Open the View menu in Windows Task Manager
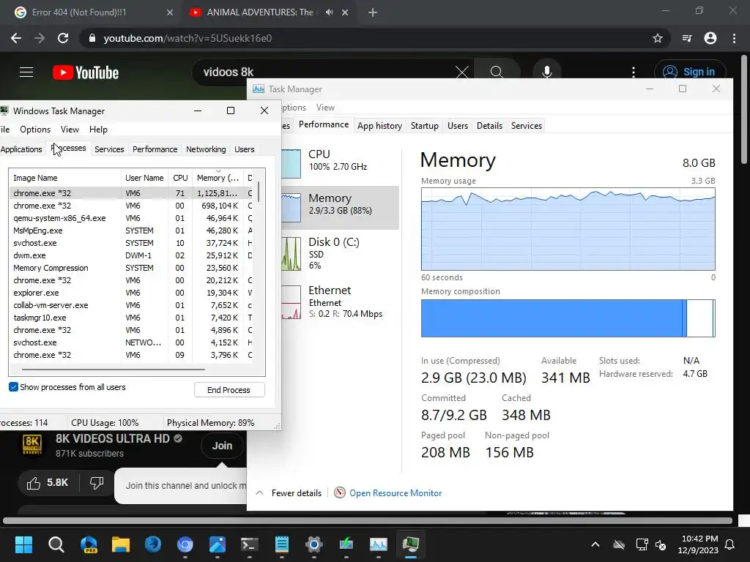750x562 pixels. click(x=70, y=130)
